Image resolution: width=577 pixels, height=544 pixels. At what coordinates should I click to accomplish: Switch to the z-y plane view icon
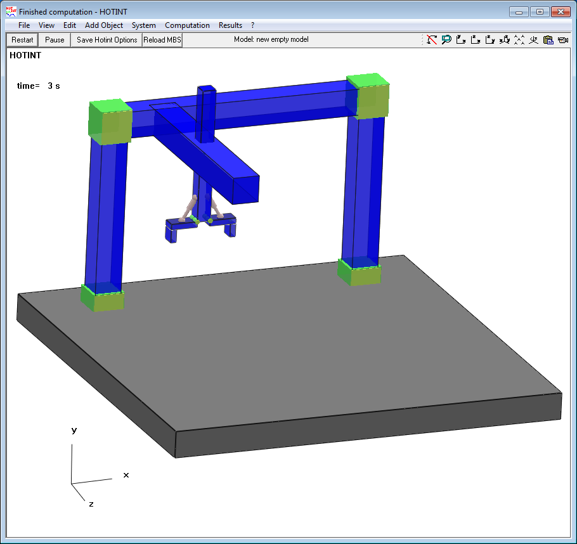tap(489, 39)
